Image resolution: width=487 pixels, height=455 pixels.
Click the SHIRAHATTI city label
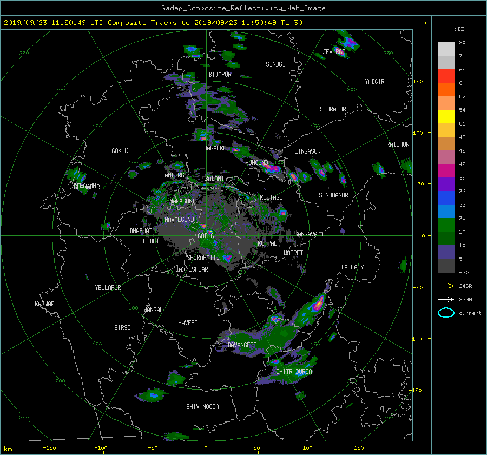click(203, 258)
